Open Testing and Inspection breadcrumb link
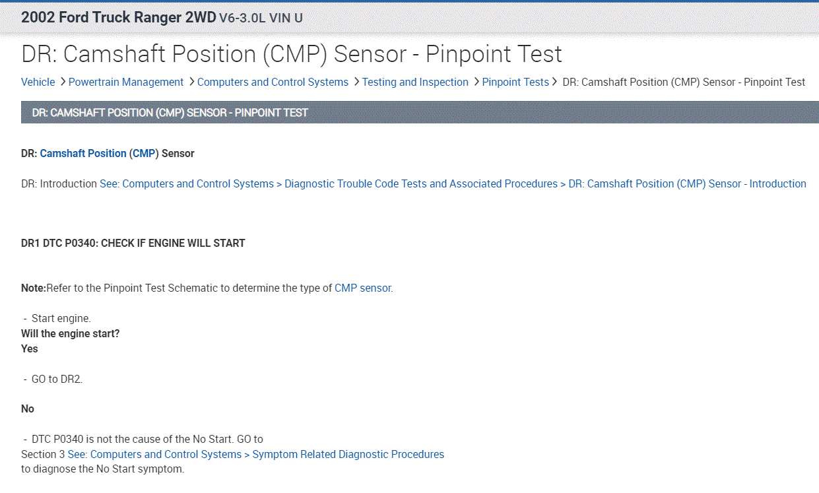 pyautogui.click(x=415, y=82)
